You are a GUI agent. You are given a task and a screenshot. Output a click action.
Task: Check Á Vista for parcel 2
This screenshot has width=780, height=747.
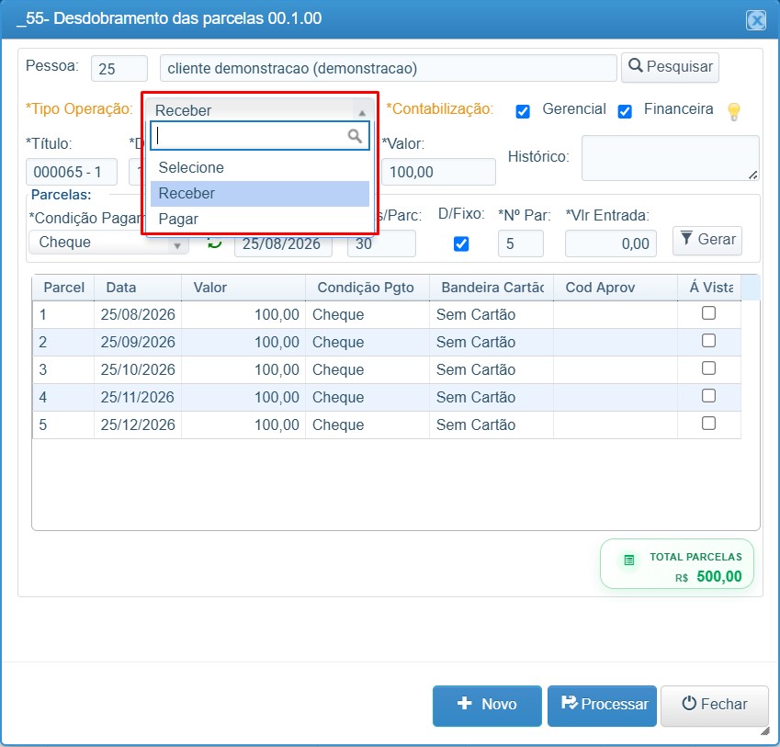point(708,341)
